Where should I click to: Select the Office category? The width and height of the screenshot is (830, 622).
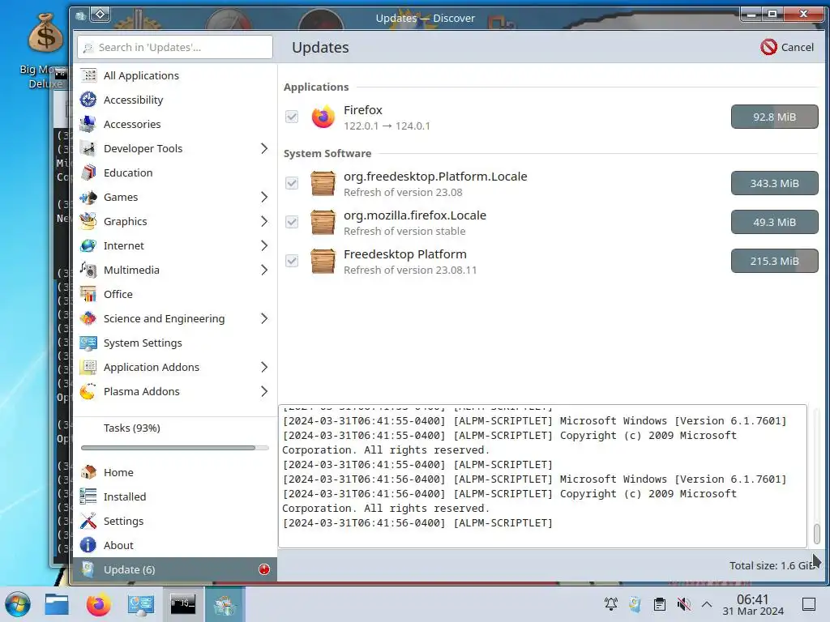[175, 295]
